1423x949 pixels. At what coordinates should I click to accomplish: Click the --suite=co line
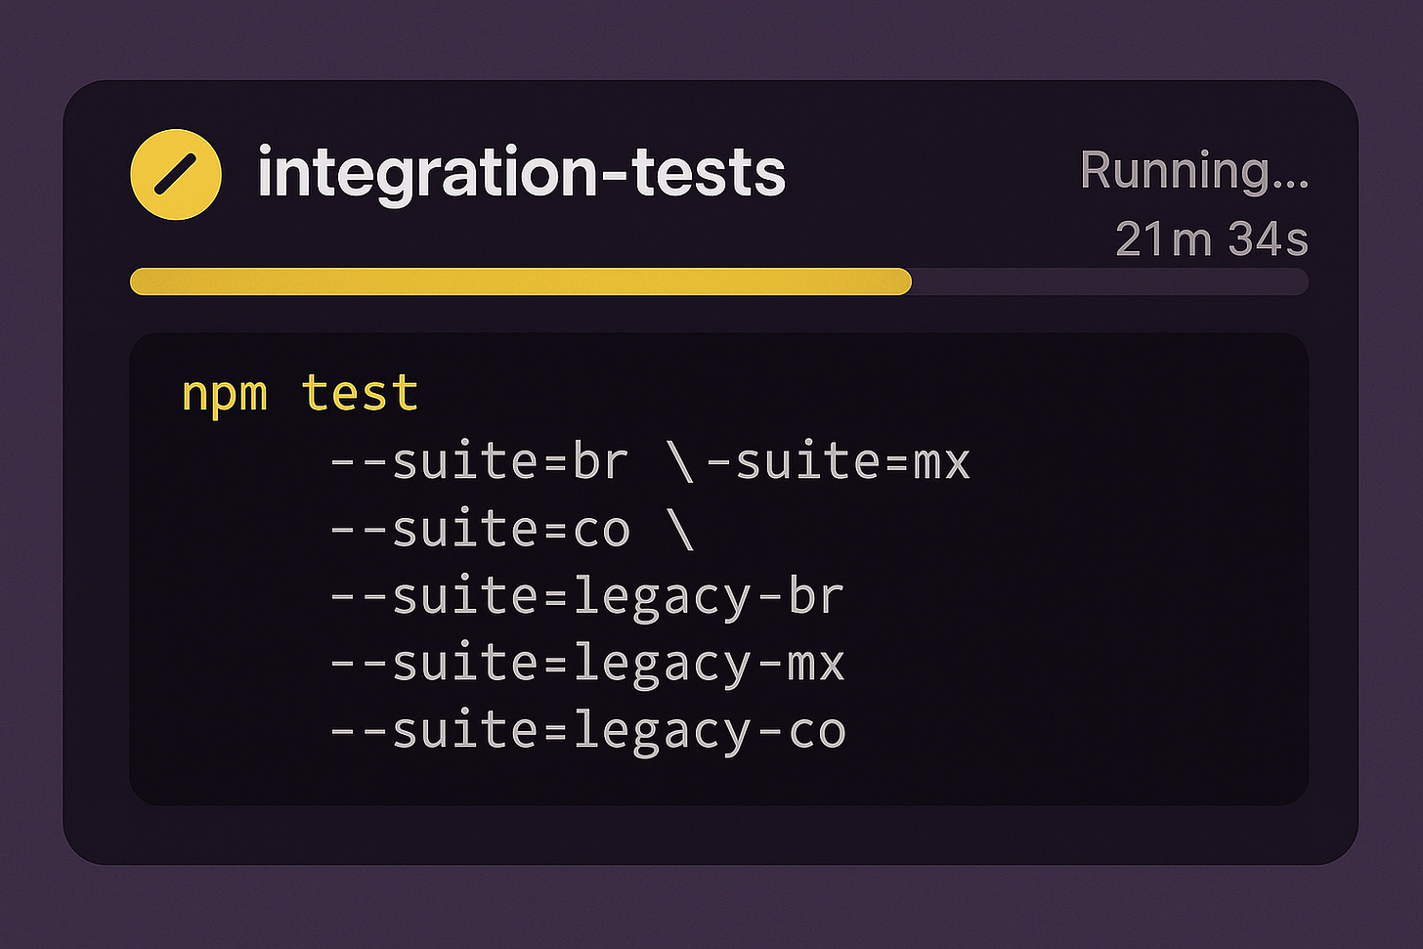pos(479,527)
